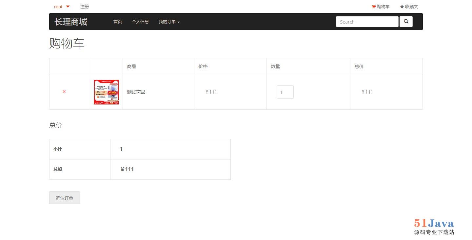Click the 总额 row label

click(58, 169)
